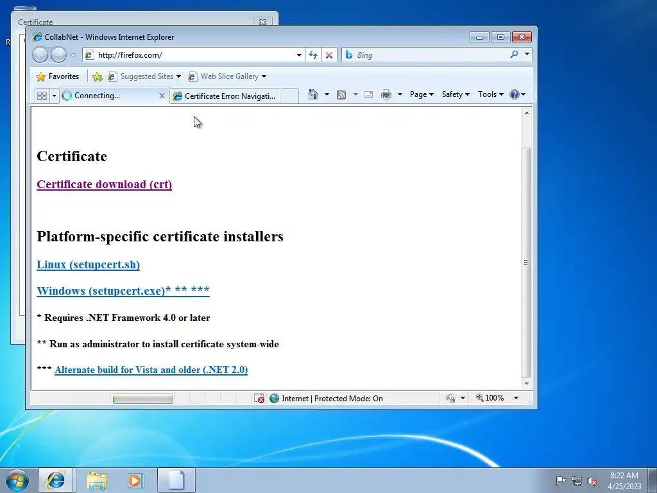Screen dimensions: 657x493
Task: Open a new tab with the blank tab button
Action: 289,96
